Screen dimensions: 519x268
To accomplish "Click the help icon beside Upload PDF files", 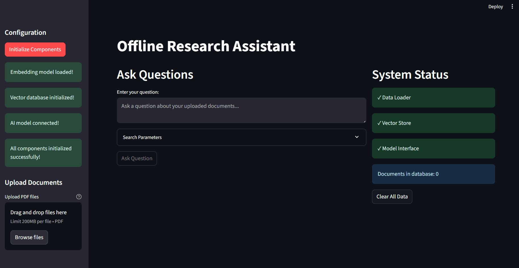I will click(x=79, y=196).
